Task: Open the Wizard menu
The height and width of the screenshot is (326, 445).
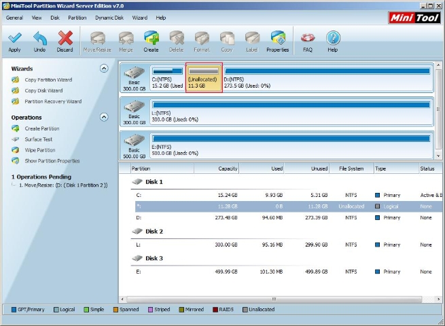Action: 140,18
